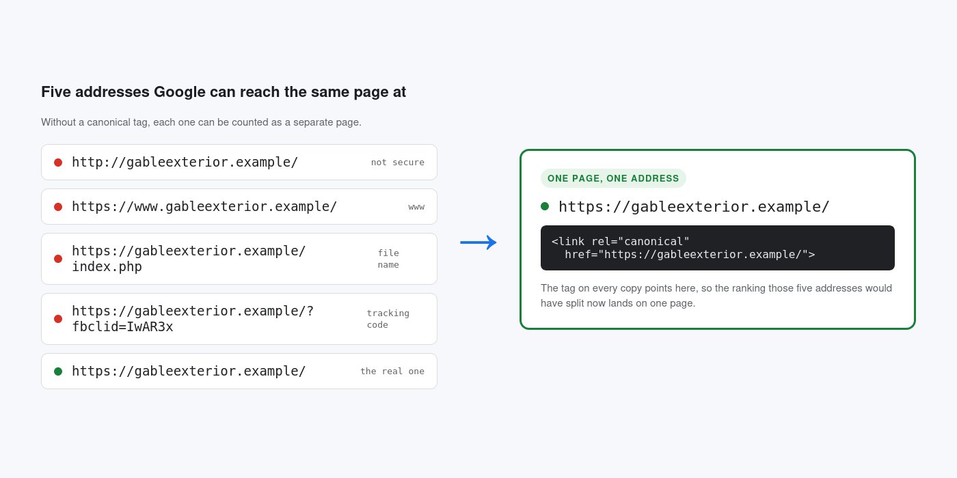Click the heading "Five addresses Google can reach"
The image size is (957, 478).
[224, 92]
